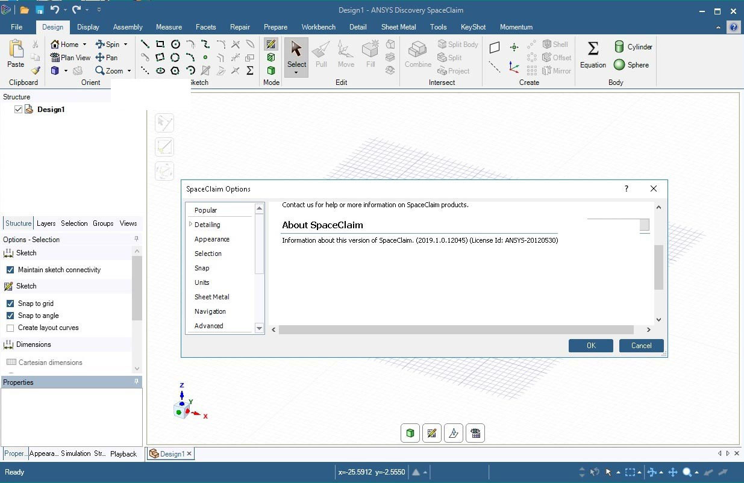
Task: Click the options category list scrollbar thumb
Action: pos(260,244)
